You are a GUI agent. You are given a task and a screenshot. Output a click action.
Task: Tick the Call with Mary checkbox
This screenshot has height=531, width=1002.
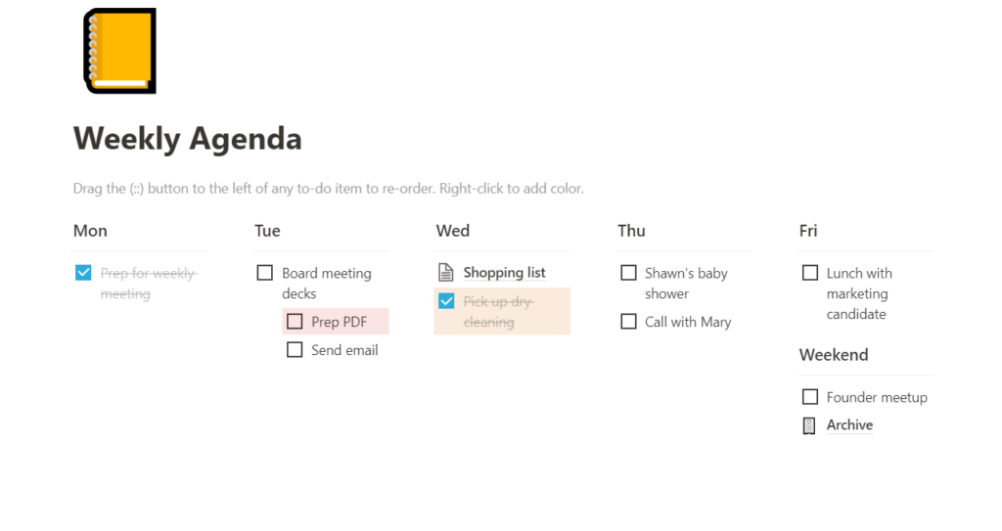pyautogui.click(x=628, y=321)
